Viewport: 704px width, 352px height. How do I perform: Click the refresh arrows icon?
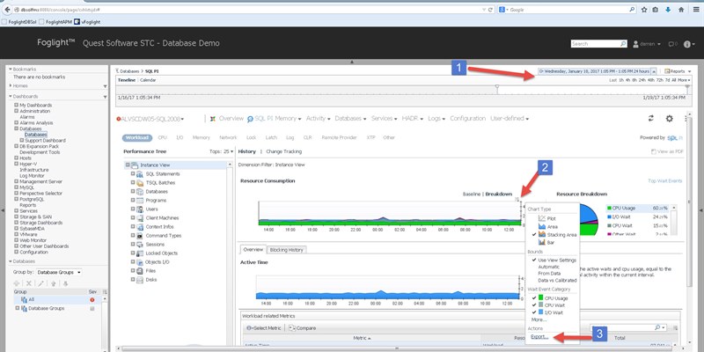(x=650, y=119)
